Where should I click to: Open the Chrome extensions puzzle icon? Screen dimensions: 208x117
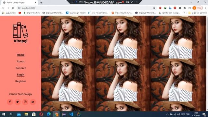(x=185, y=8)
